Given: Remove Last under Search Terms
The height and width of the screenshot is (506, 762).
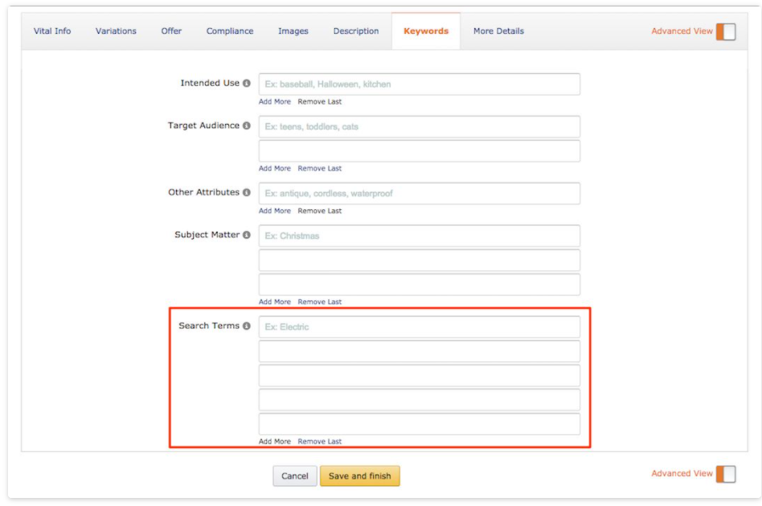Looking at the screenshot, I should click(x=320, y=442).
